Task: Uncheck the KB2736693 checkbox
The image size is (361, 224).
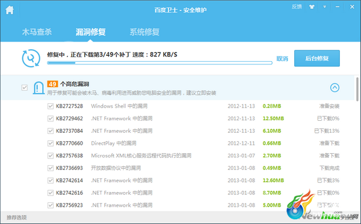Action: coord(51,168)
